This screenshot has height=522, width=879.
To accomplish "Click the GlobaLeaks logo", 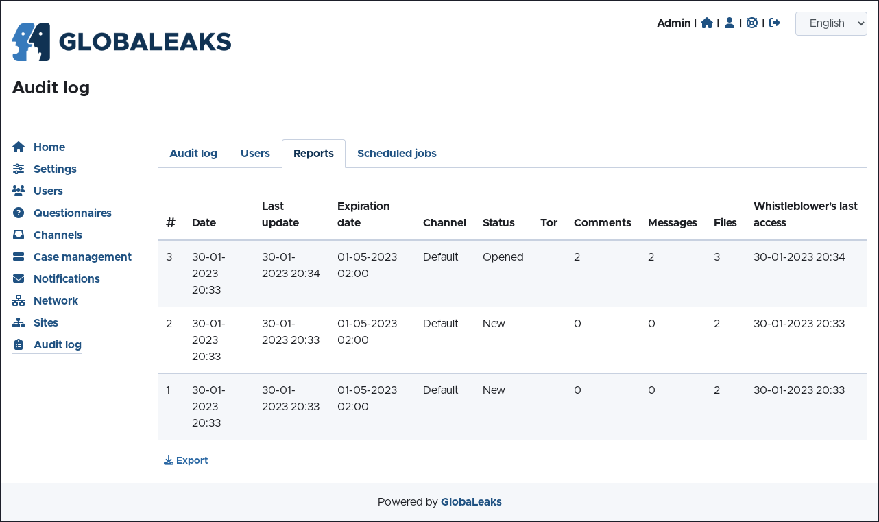I will (121, 42).
